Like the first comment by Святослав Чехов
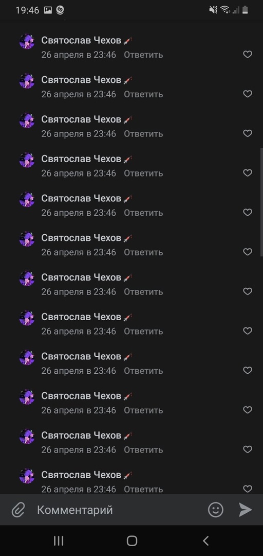The height and width of the screenshot is (556, 263). [x=248, y=54]
